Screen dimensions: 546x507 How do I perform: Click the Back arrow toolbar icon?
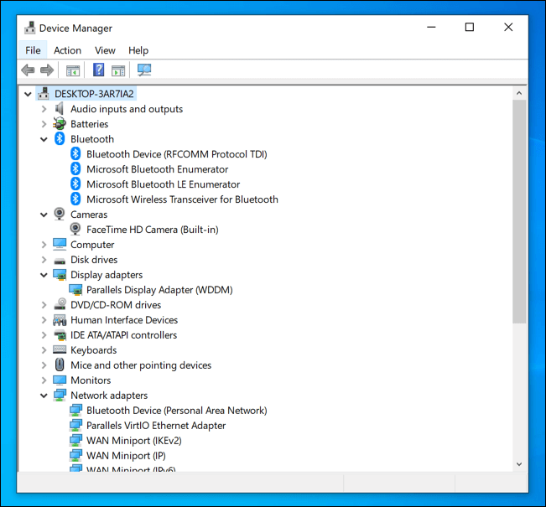click(x=28, y=70)
